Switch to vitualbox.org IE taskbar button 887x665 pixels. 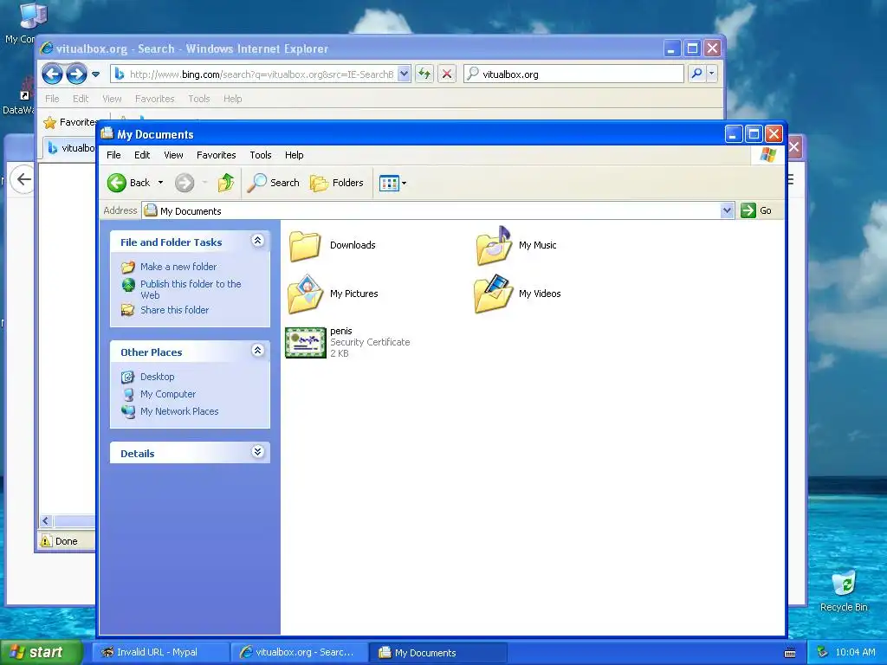(x=299, y=653)
